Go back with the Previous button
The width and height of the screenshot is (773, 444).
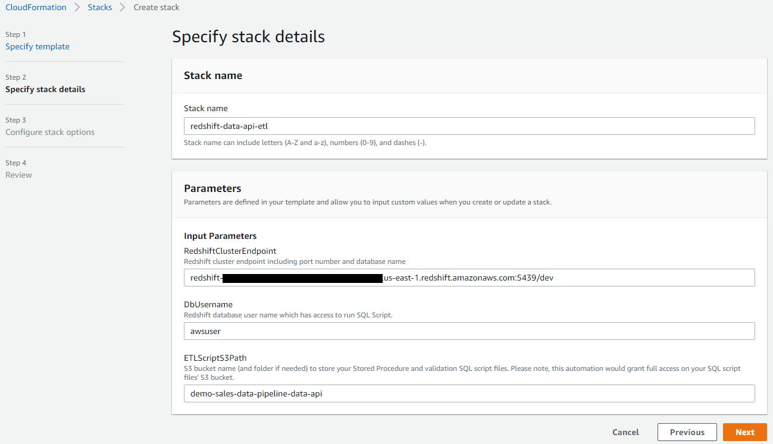coord(687,432)
